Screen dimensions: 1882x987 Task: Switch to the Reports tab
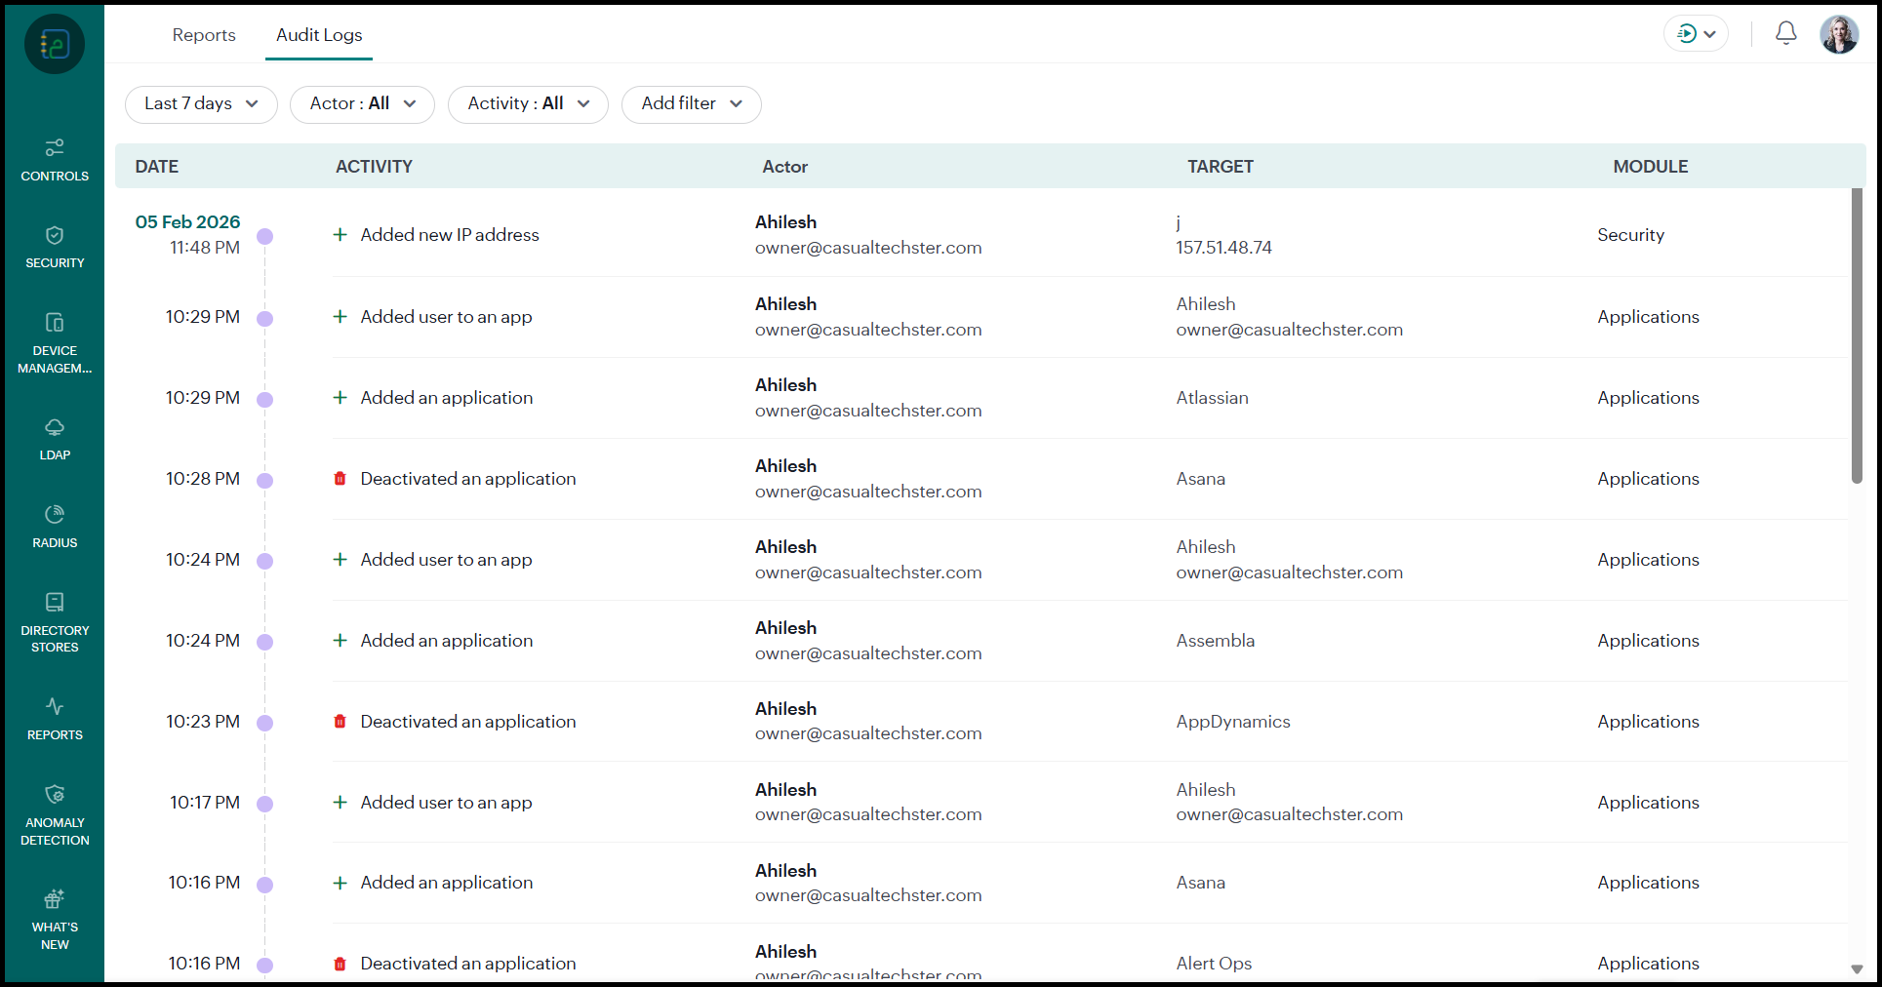(204, 35)
